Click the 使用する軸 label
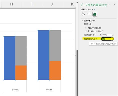The image size is (118, 96). click(87, 24)
